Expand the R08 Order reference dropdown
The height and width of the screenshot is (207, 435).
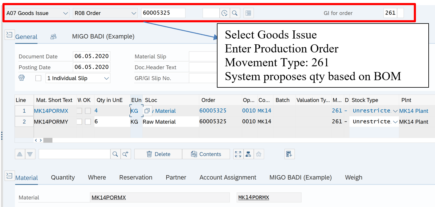[105, 13]
